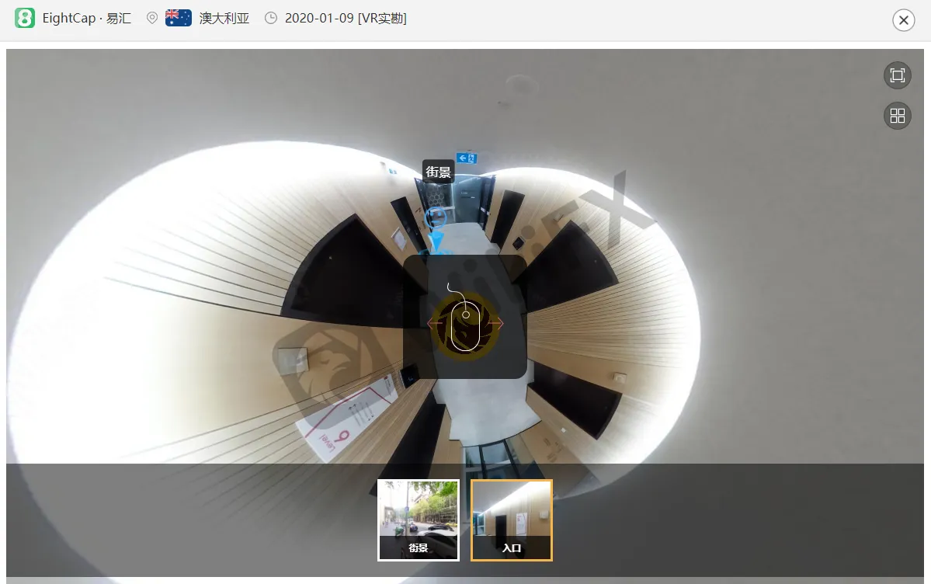Open the 街景 scene thumbnail
This screenshot has width=931, height=584.
pyautogui.click(x=419, y=520)
